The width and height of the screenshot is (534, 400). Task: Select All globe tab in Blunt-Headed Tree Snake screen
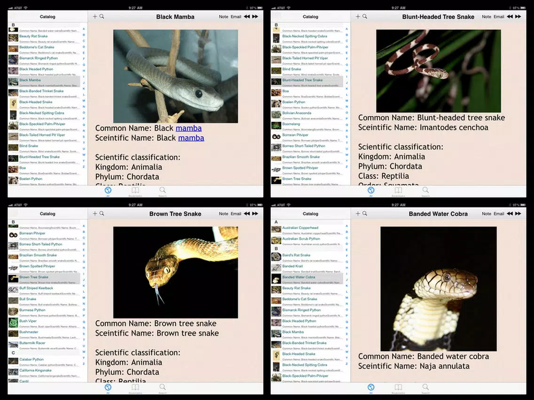(371, 191)
